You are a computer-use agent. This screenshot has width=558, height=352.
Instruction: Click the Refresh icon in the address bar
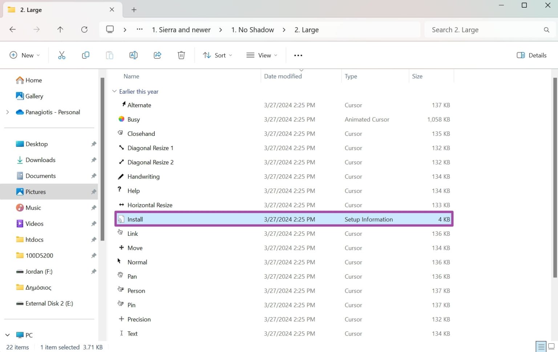[x=84, y=29]
